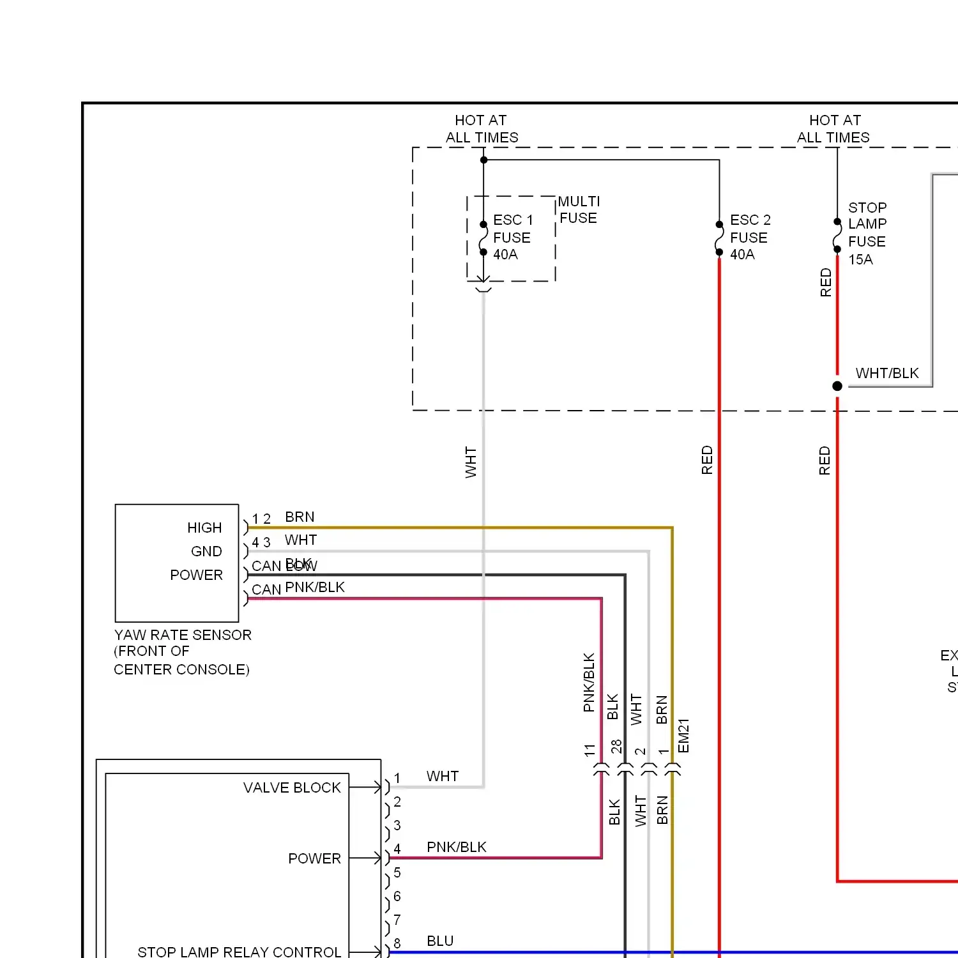Click the yaw rate sensor box outline
The width and height of the screenshot is (958, 958).
point(177,563)
